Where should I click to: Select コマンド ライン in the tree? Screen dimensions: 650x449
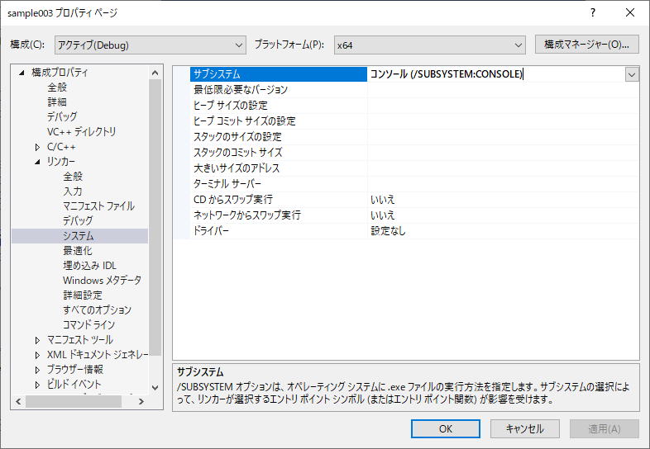(x=88, y=325)
